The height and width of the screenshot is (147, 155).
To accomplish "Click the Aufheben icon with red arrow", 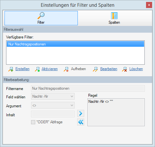I will [x=66, y=69].
